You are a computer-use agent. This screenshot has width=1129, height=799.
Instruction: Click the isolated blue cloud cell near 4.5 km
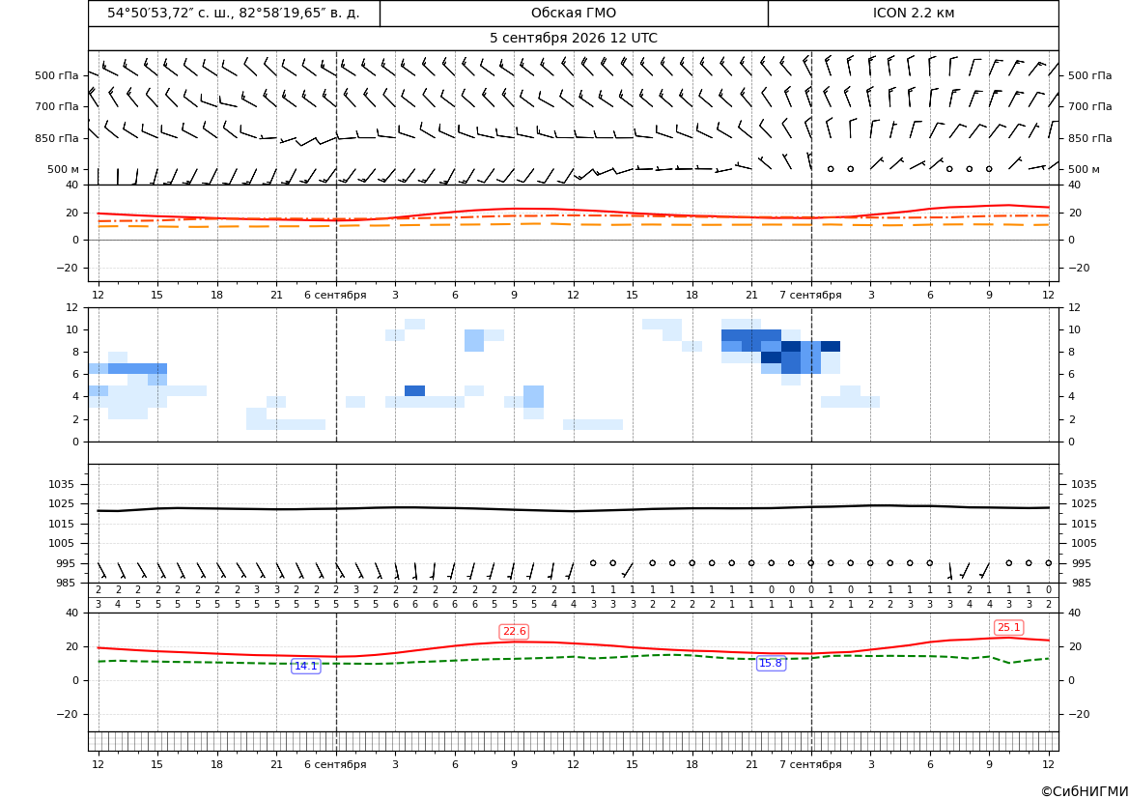[x=414, y=390]
